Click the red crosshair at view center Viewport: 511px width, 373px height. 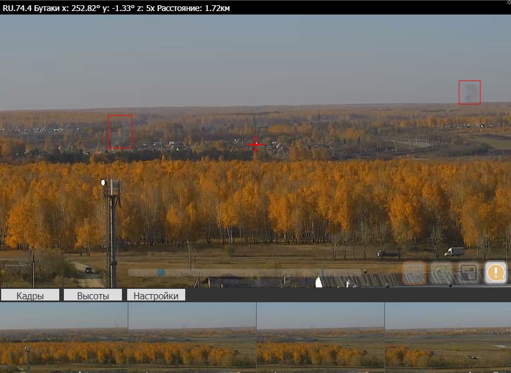[x=255, y=144]
